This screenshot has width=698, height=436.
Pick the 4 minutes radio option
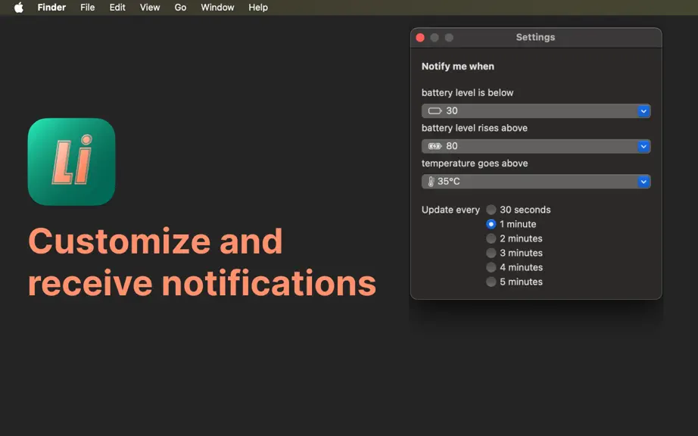[x=491, y=267]
